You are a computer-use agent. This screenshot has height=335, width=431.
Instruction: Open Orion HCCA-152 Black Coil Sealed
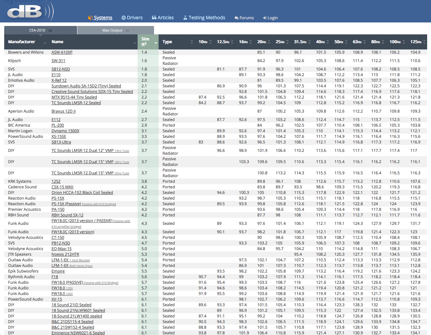(82, 193)
